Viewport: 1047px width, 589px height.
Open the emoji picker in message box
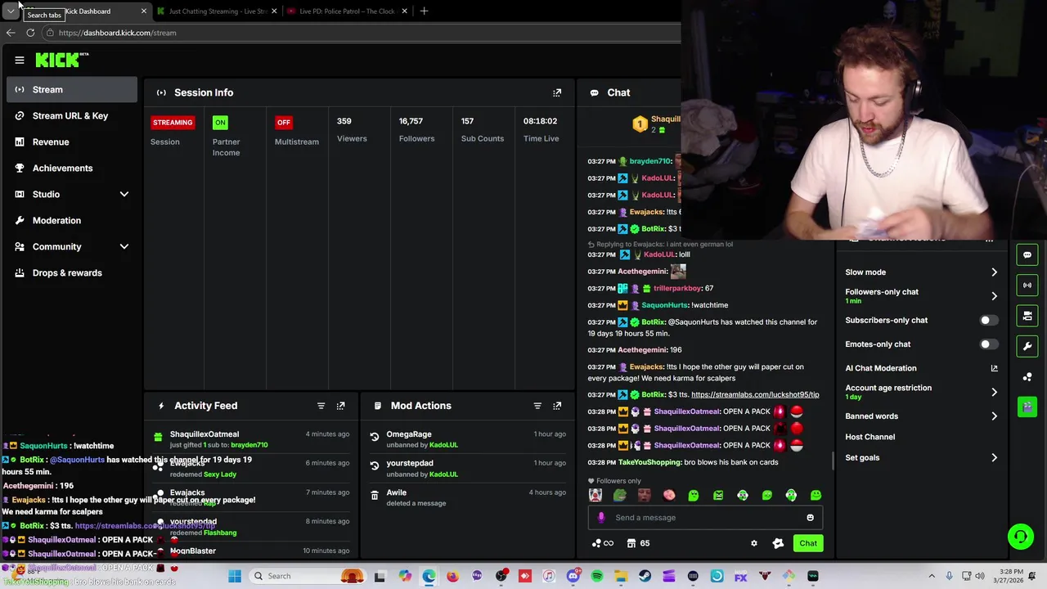(x=810, y=517)
